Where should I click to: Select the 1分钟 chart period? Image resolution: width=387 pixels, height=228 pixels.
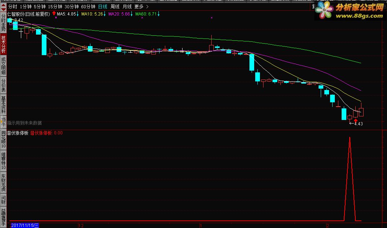pos(26,7)
